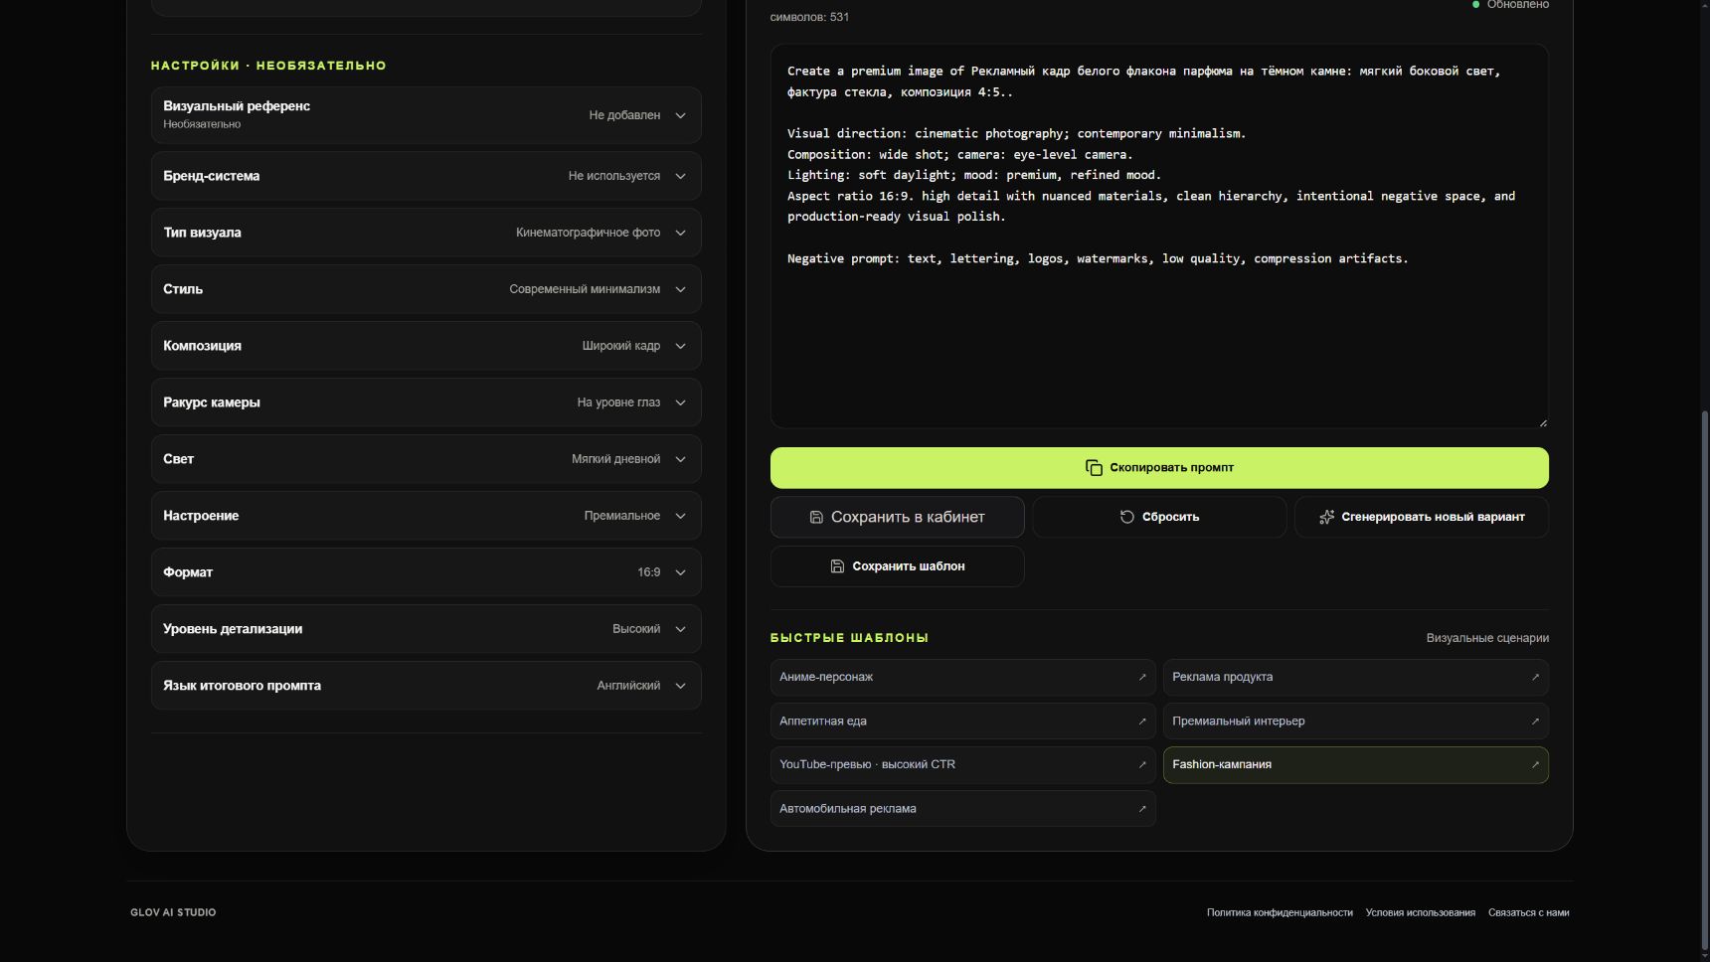
Task: Open the Язык итогового промпта dropdown
Action: click(x=426, y=686)
